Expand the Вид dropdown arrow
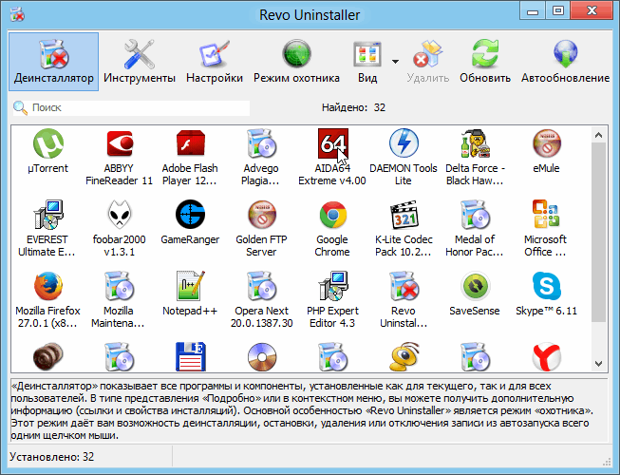This screenshot has height=475, width=620. tap(395, 62)
